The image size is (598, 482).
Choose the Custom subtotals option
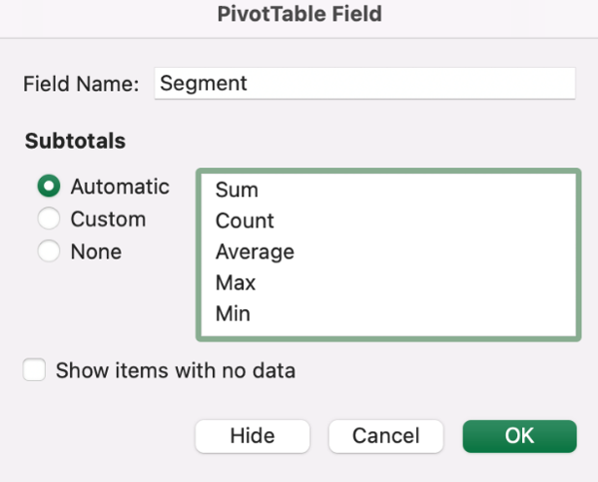(x=49, y=219)
